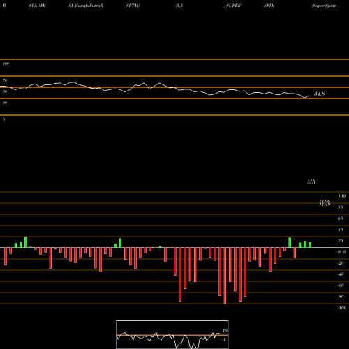Click the '(5,5' parameter text in header
The width and height of the screenshot is (349, 349).
[x=179, y=6]
